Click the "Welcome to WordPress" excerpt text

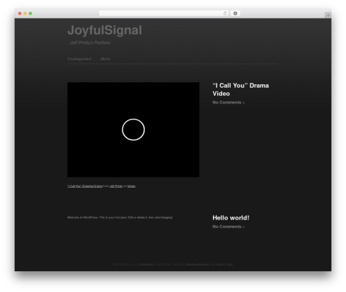pos(120,217)
